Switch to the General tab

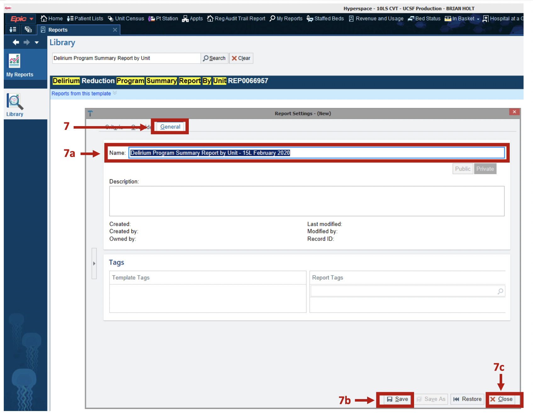click(170, 127)
